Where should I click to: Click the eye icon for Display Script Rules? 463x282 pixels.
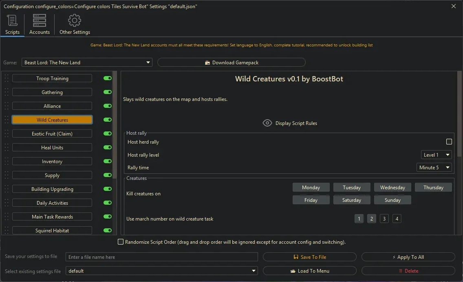coord(267,123)
